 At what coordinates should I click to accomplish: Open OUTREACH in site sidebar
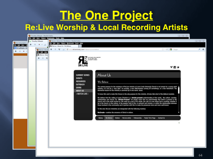pyautogui.click(x=80, y=84)
